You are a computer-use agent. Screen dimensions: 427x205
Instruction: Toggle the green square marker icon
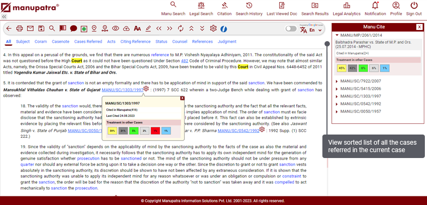point(84,28)
